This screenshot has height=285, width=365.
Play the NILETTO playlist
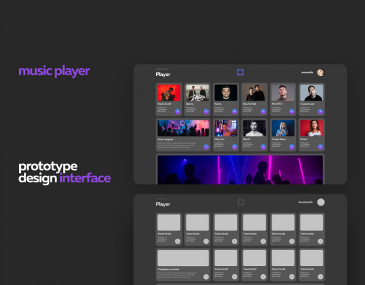[x=292, y=112]
